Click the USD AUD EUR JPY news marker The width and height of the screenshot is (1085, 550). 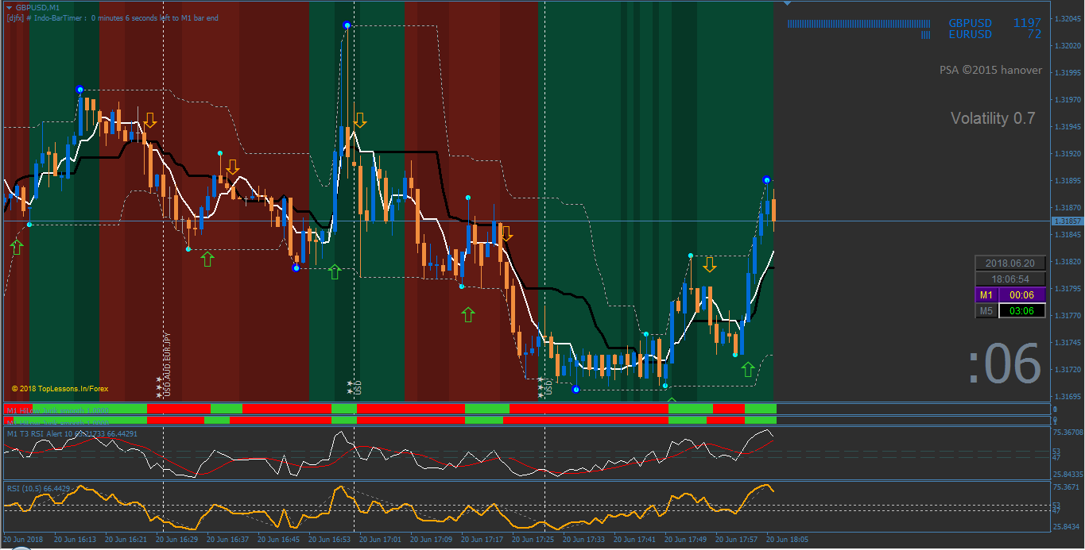[167, 363]
